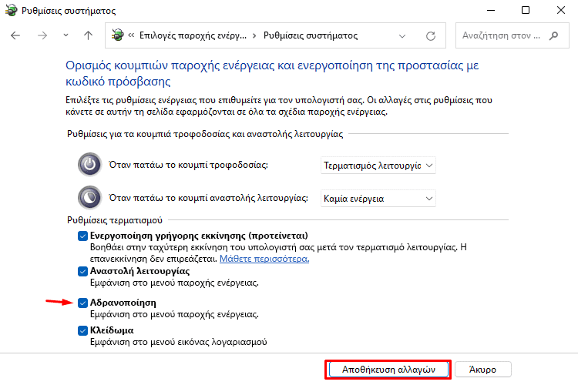This screenshot has width=578, height=385.
Task: Toggle the Κλείδωμα checkbox
Action: pyautogui.click(x=82, y=330)
